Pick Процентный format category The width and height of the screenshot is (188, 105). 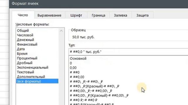27,58
